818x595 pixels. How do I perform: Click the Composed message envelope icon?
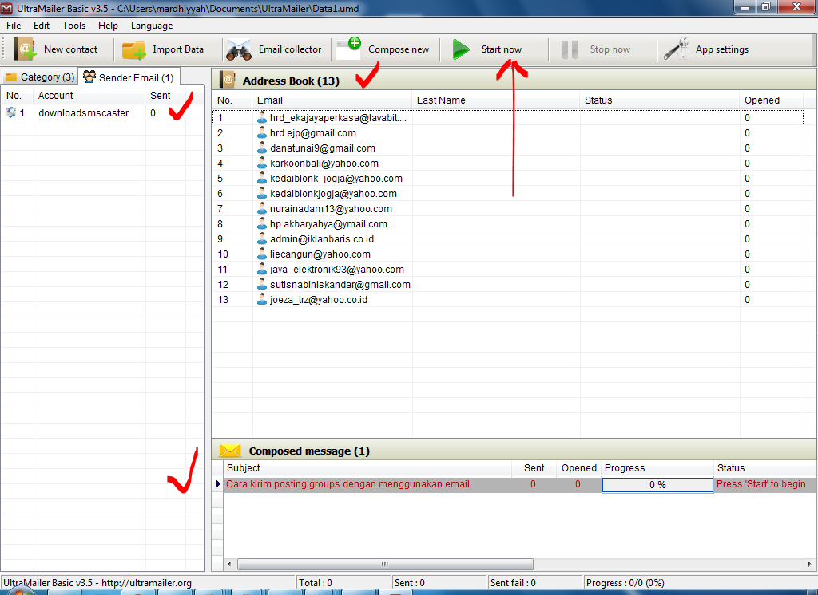coord(230,451)
